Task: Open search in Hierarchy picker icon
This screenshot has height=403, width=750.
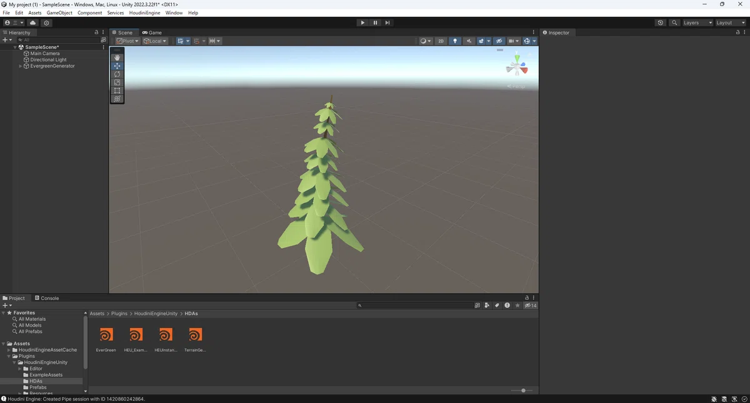Action: pos(103,39)
